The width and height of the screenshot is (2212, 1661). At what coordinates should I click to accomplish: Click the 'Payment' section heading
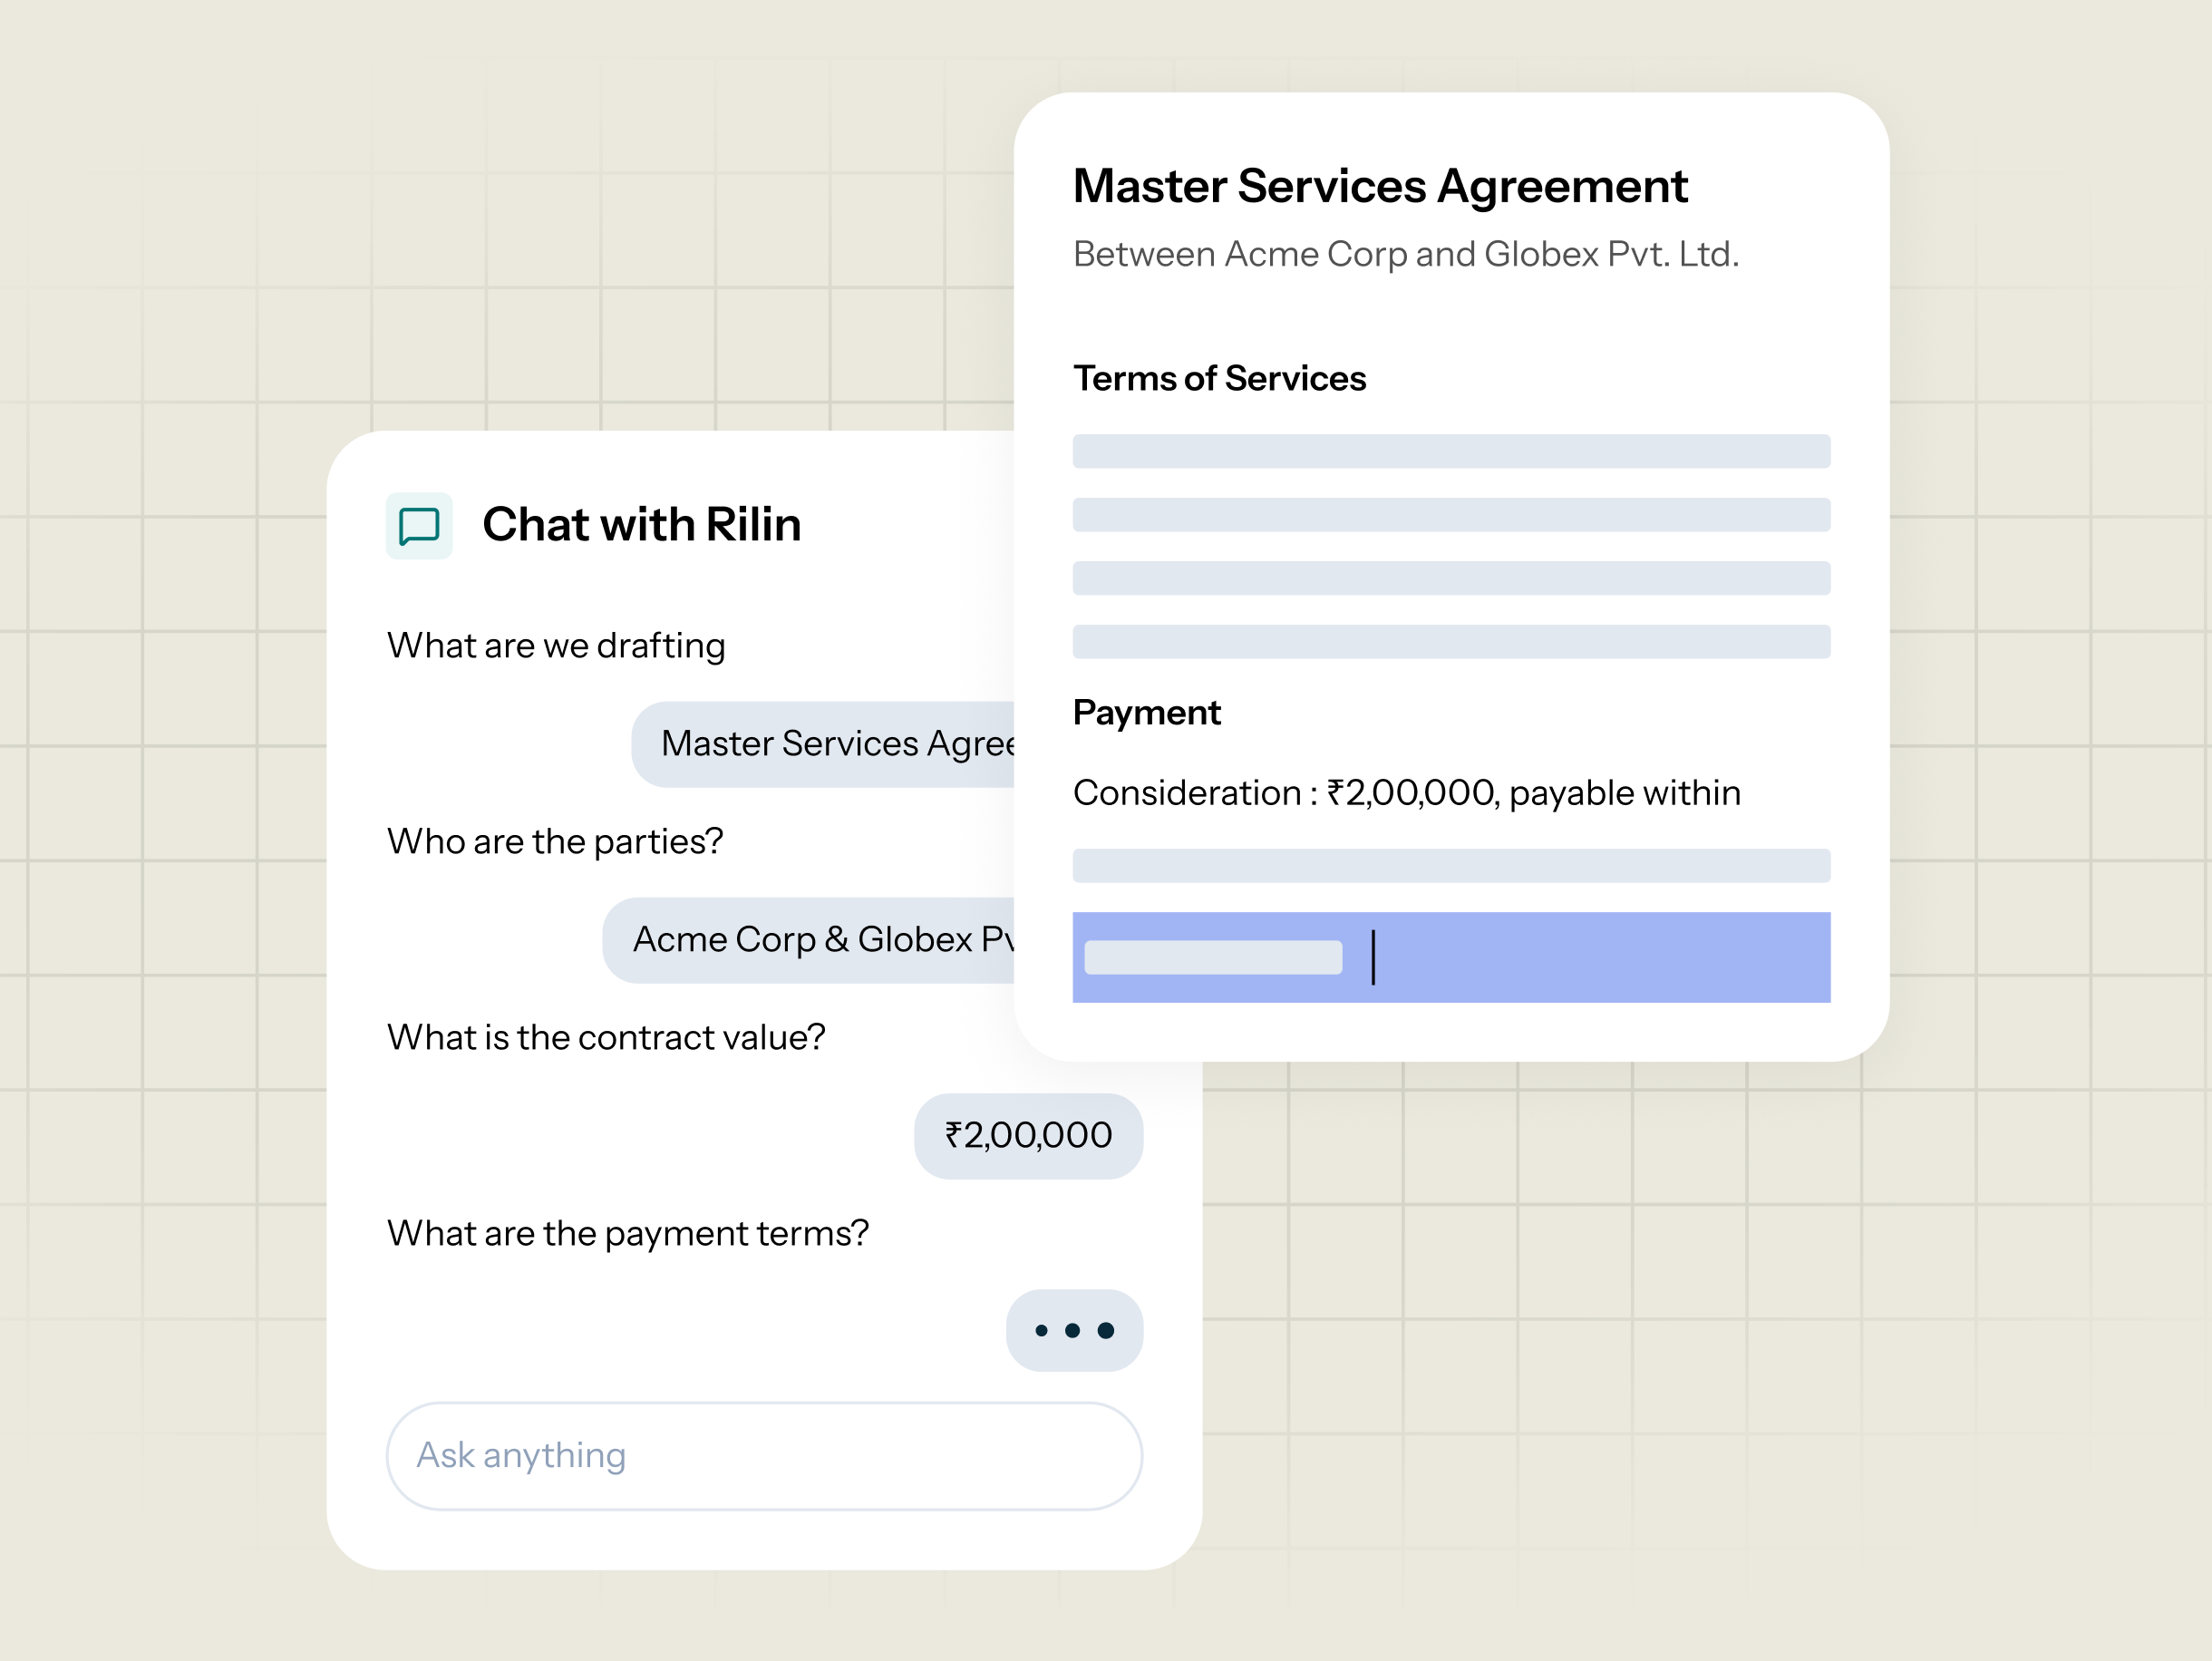tap(1146, 713)
